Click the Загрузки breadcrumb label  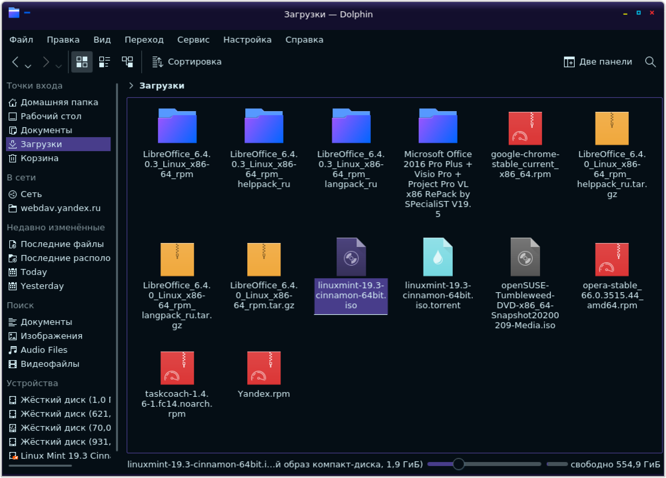pos(162,86)
